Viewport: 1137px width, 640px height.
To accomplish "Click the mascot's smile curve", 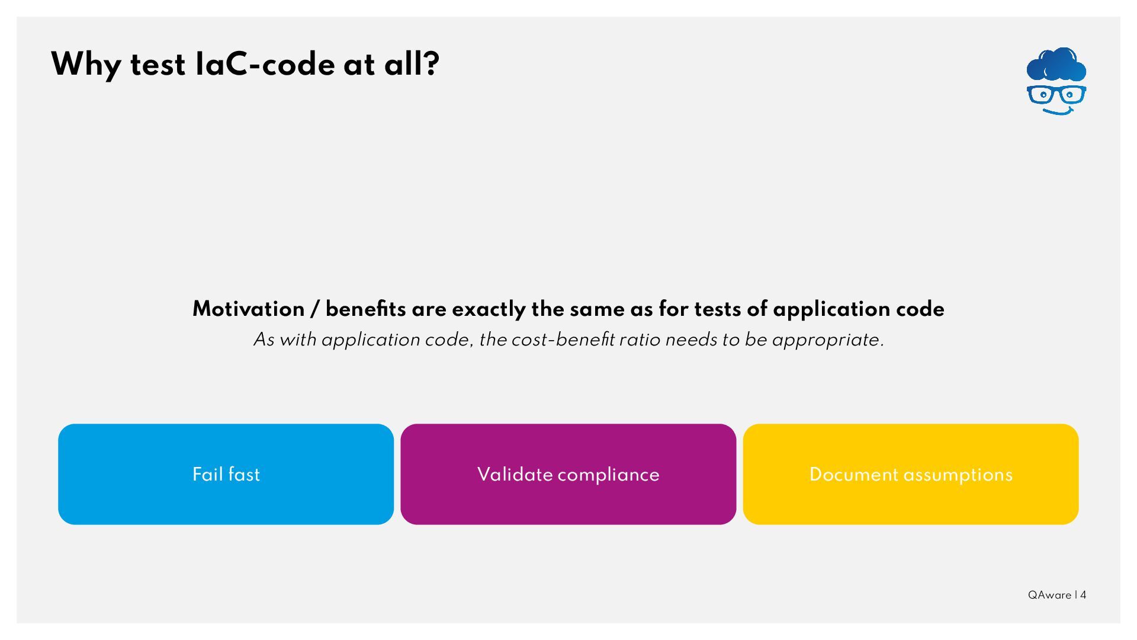I will point(1058,111).
